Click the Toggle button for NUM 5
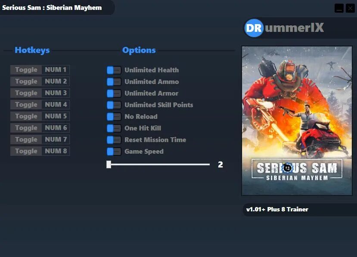The width and height of the screenshot is (357, 257). (26, 116)
